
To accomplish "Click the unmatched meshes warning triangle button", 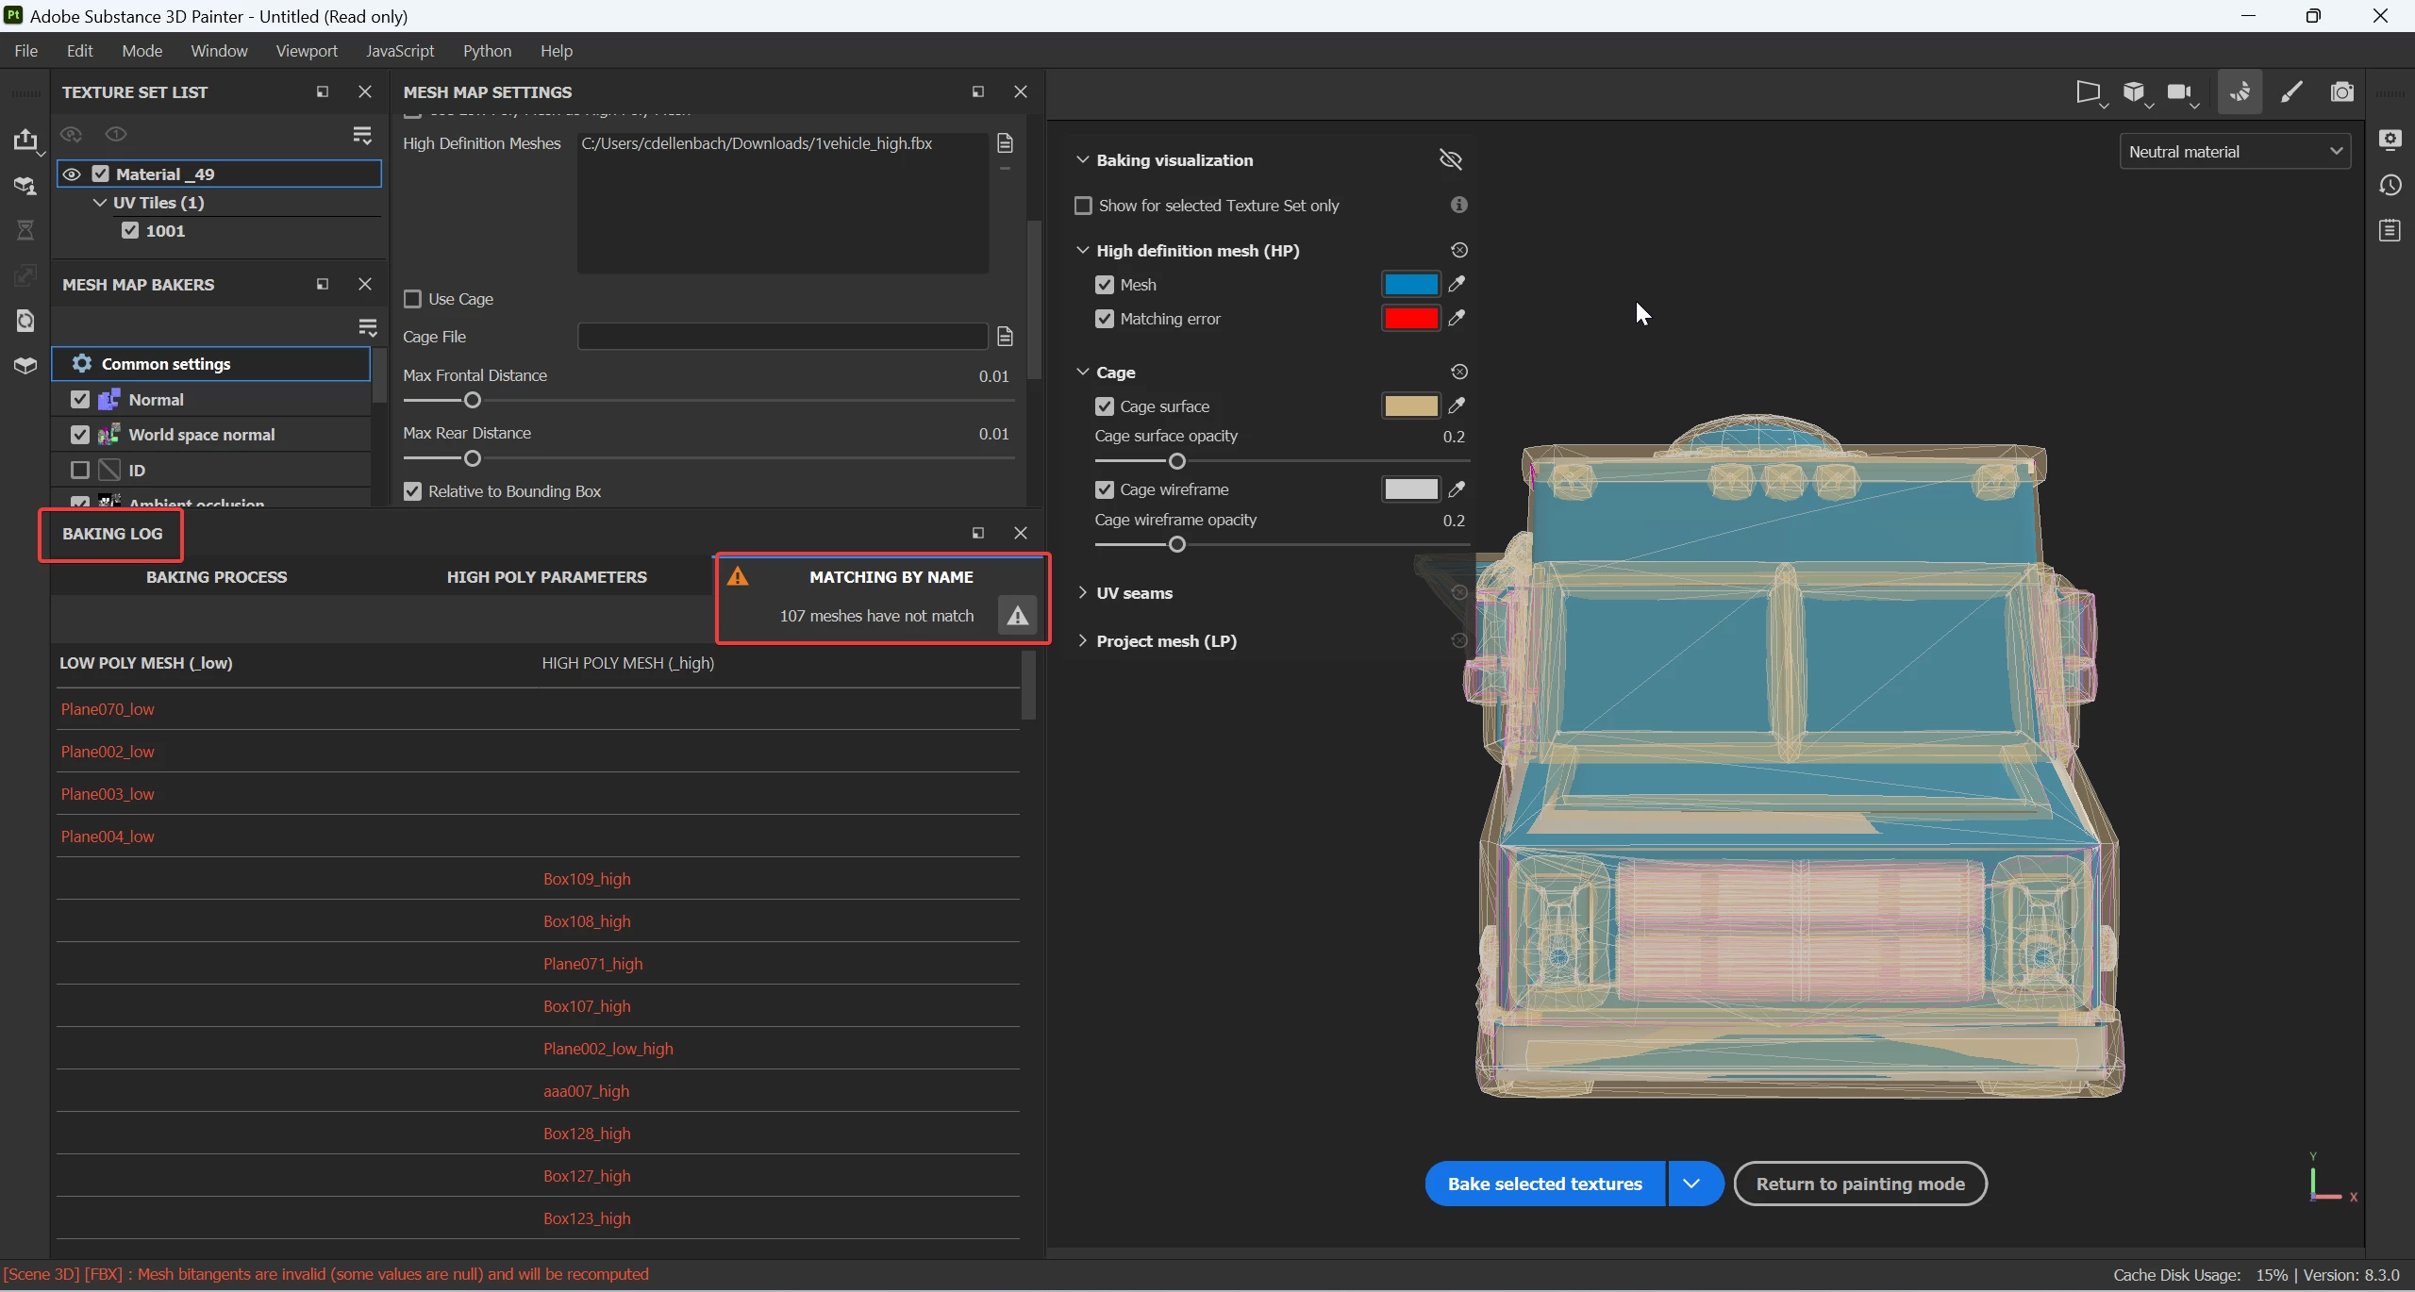I will [x=1017, y=616].
